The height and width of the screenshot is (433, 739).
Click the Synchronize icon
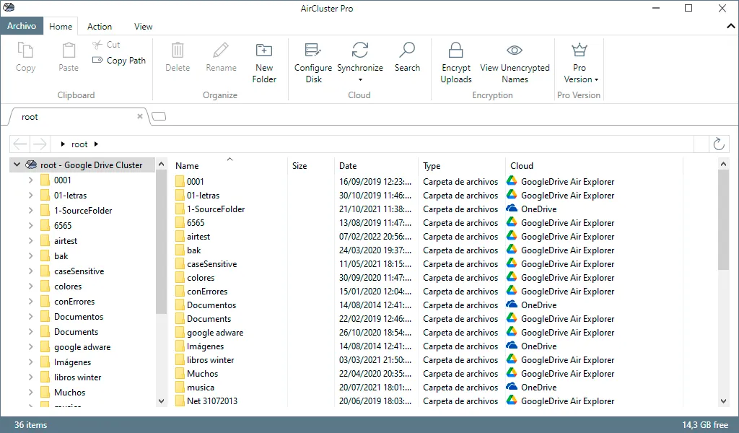pos(360,51)
